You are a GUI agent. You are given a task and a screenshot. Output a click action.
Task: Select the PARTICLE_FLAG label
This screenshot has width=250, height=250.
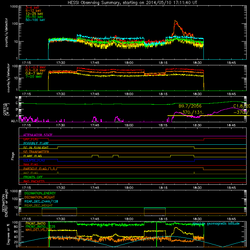tap(35, 168)
